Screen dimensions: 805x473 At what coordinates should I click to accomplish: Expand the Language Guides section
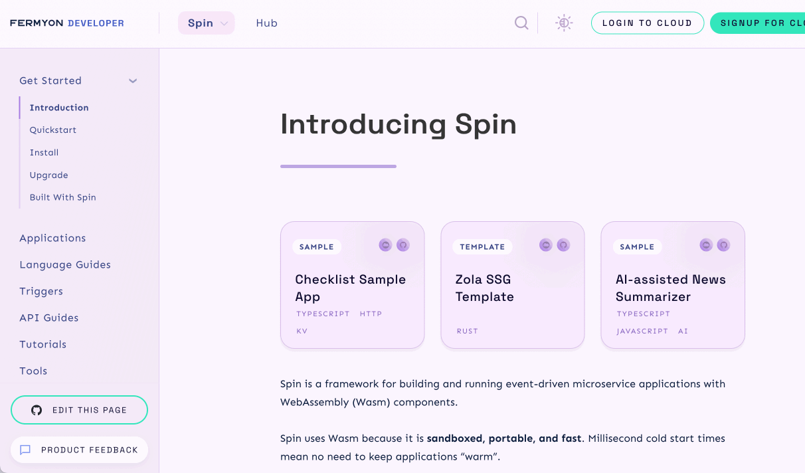click(65, 264)
